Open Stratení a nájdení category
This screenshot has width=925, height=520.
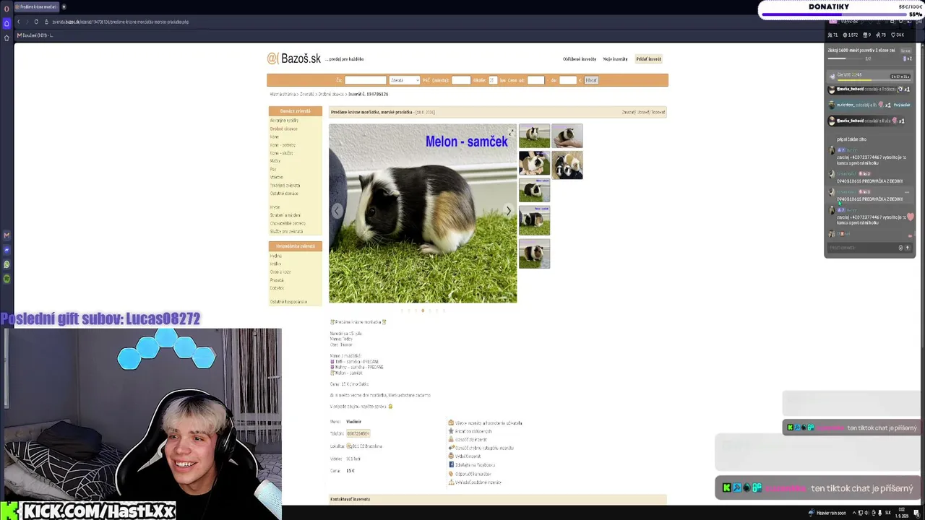click(x=285, y=215)
